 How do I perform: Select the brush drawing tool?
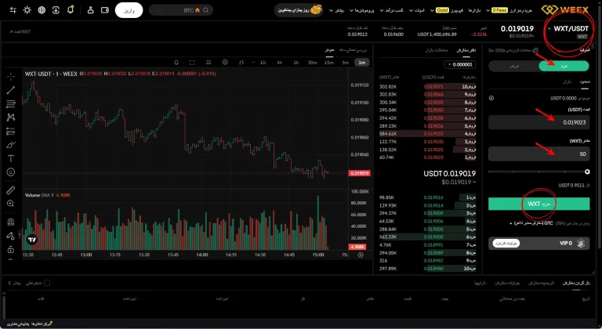11,145
